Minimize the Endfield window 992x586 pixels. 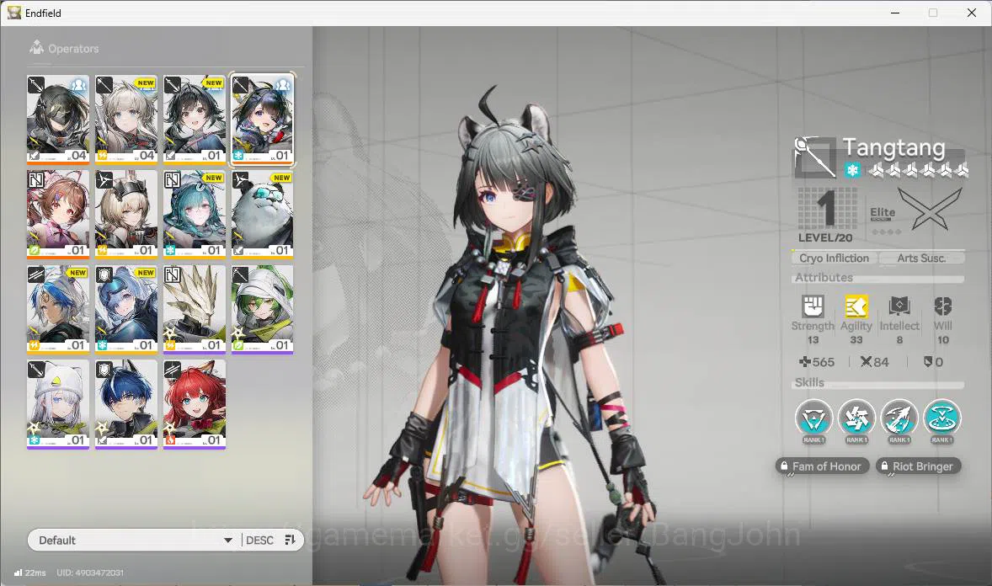tap(895, 13)
